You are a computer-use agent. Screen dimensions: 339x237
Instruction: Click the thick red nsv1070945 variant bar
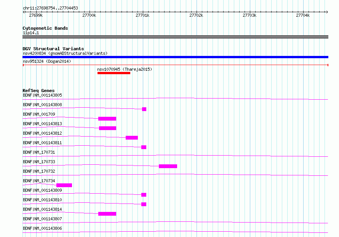114,73
